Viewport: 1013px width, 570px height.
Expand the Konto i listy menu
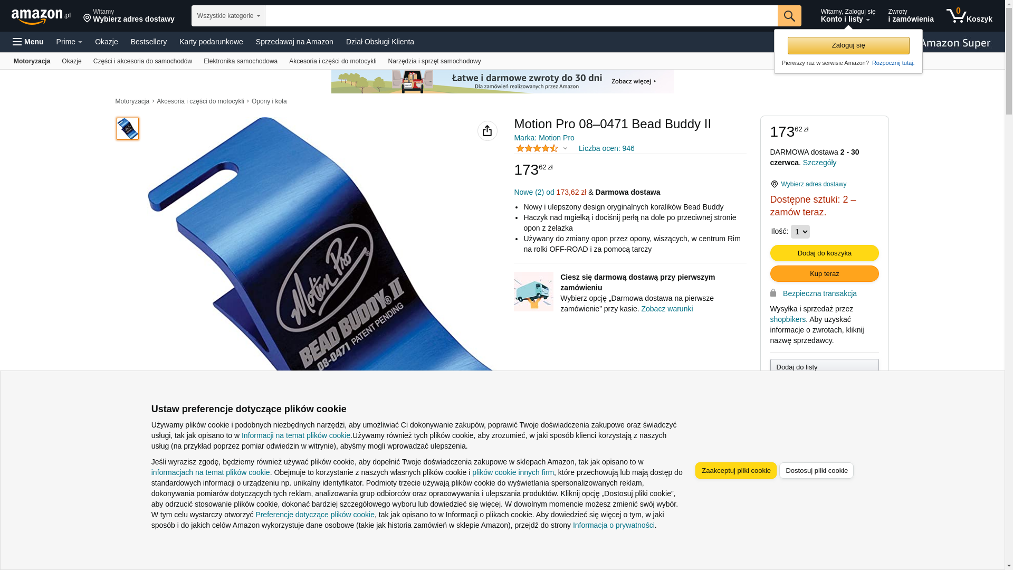pos(848,16)
